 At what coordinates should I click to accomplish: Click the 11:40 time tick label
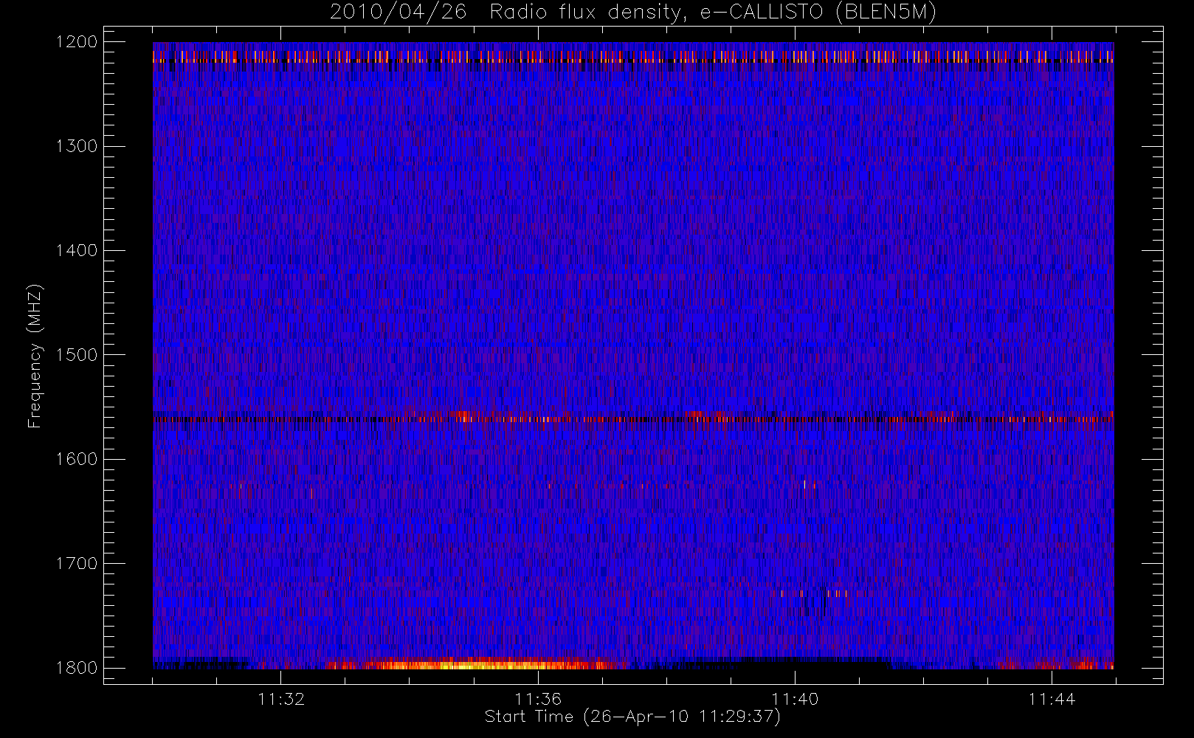(795, 699)
